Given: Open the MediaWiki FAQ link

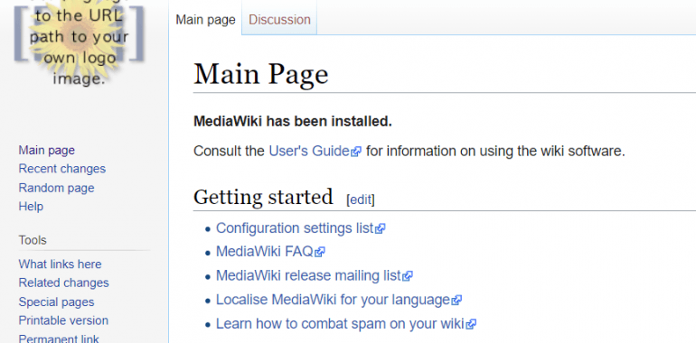Looking at the screenshot, I should pos(265,252).
